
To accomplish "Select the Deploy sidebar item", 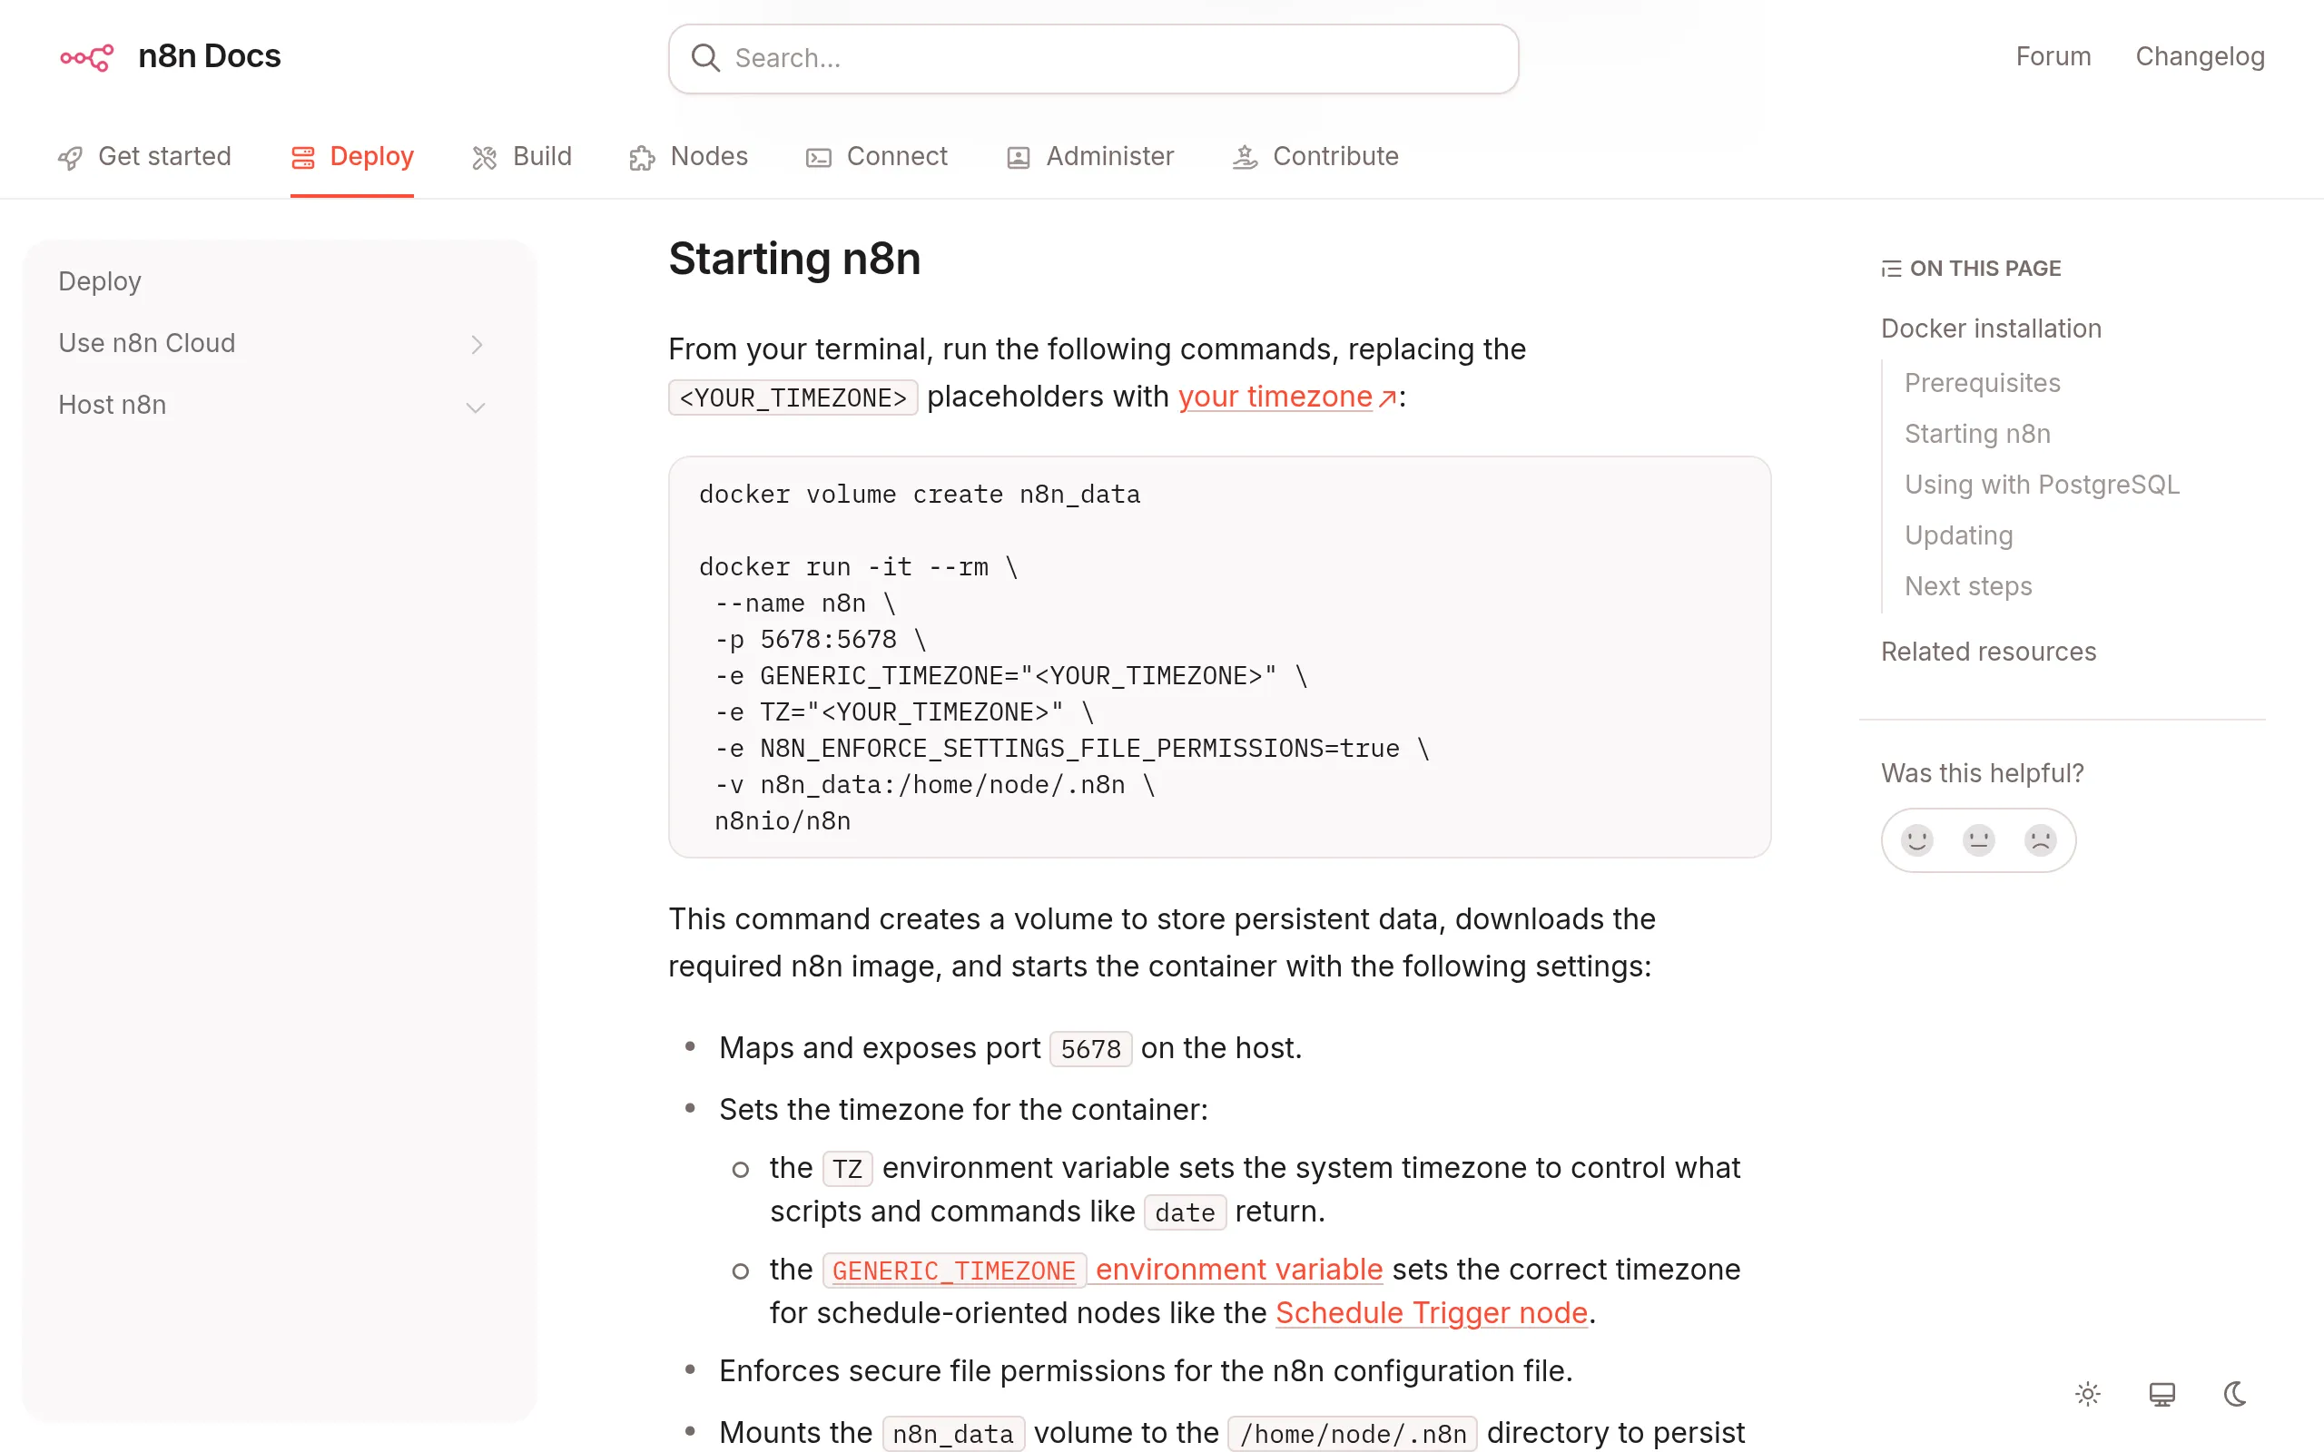I will 100,281.
